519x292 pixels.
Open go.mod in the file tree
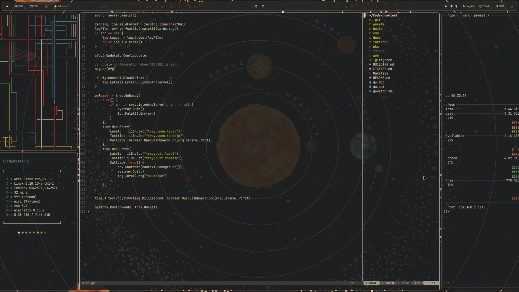coord(378,82)
